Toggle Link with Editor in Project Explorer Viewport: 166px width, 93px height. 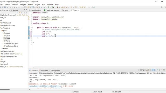(x=20, y=13)
